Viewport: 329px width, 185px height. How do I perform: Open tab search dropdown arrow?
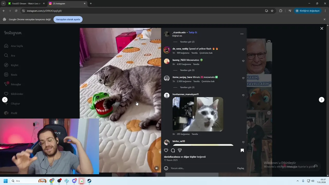tap(3, 4)
